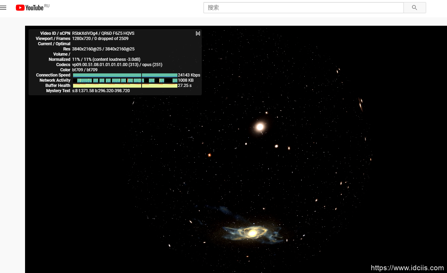Click the search magnifier button
Viewport: 447px width, 273px height.
(414, 8)
